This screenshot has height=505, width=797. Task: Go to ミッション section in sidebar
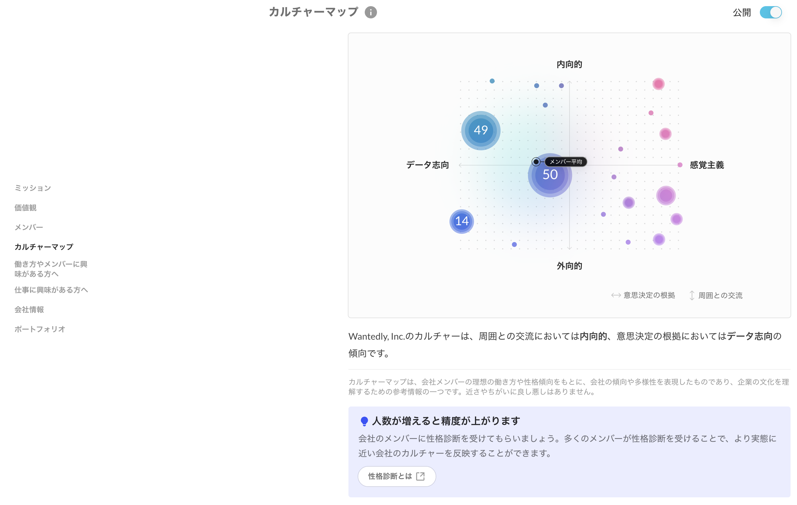click(x=33, y=188)
